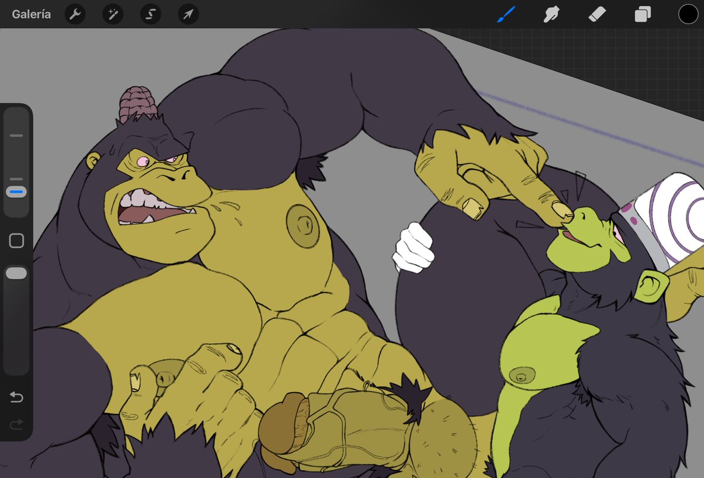The height and width of the screenshot is (478, 704).
Task: Activate the Transform arrow tool
Action: [x=188, y=14]
